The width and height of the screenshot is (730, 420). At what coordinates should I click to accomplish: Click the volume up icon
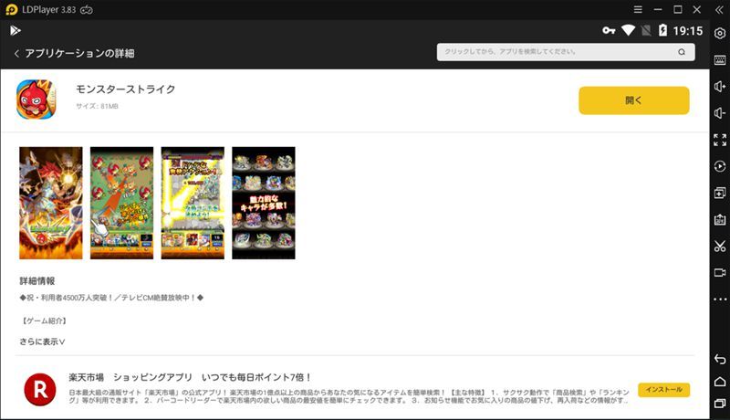pos(719,87)
